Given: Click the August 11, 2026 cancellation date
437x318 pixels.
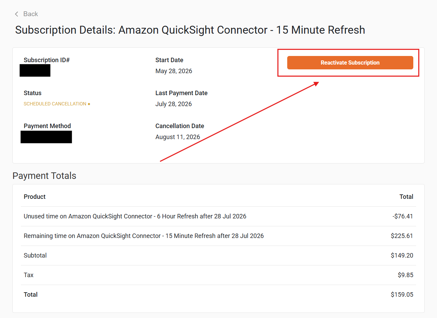Looking at the screenshot, I should coord(178,137).
